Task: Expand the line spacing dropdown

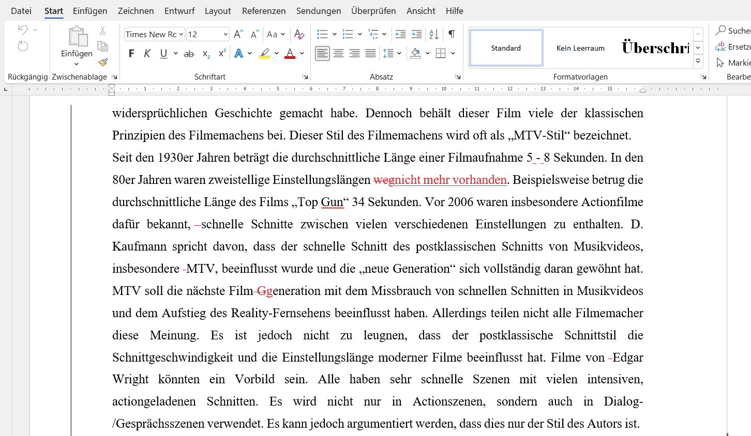Action: pyautogui.click(x=399, y=54)
